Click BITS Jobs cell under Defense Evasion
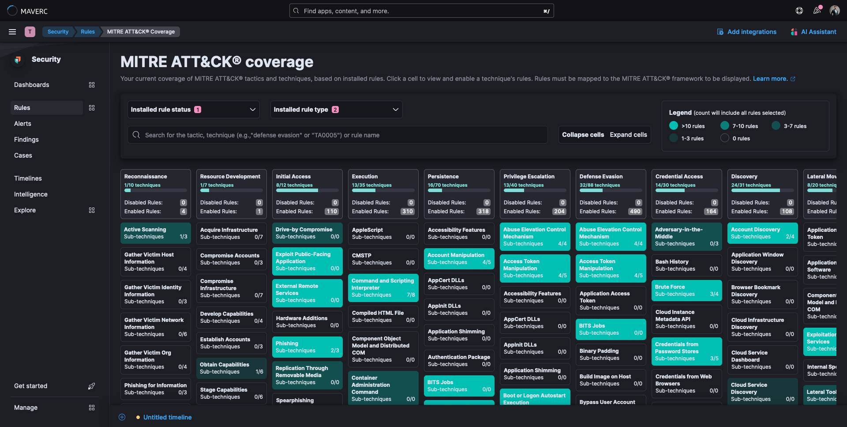The height and width of the screenshot is (427, 847). tap(611, 329)
